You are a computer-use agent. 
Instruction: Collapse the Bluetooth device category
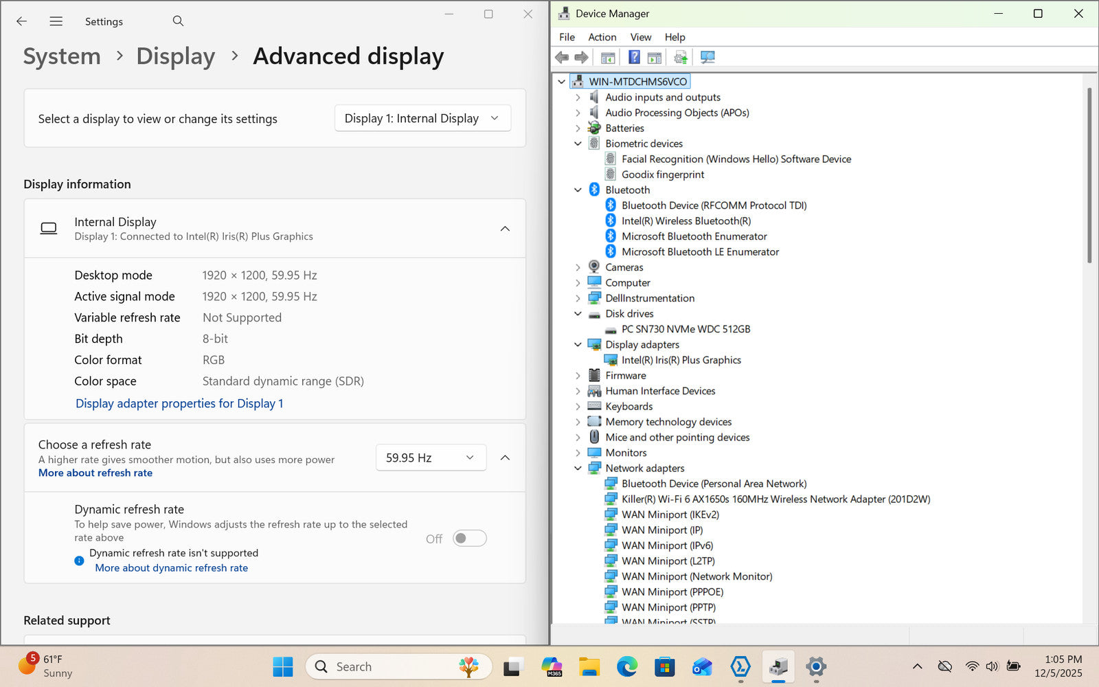click(578, 190)
